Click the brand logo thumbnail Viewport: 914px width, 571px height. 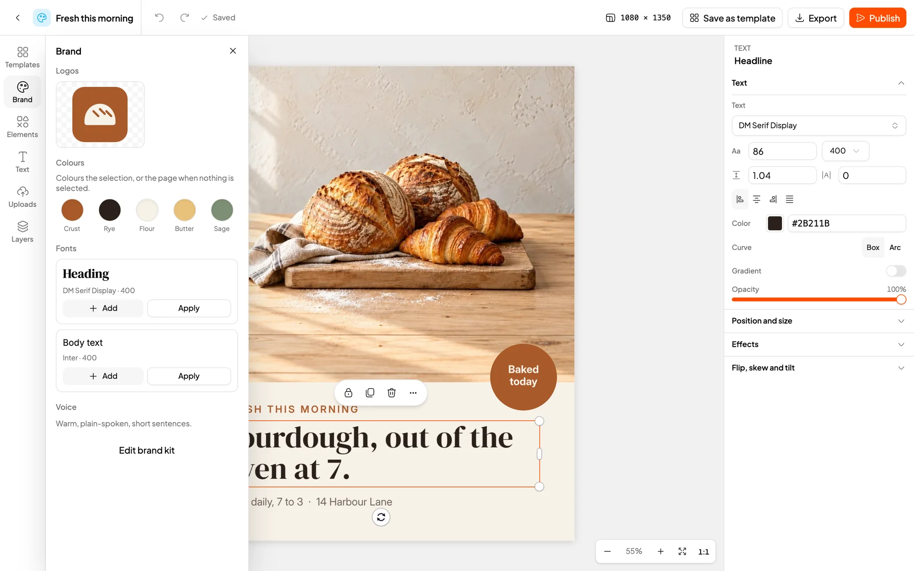click(x=100, y=115)
